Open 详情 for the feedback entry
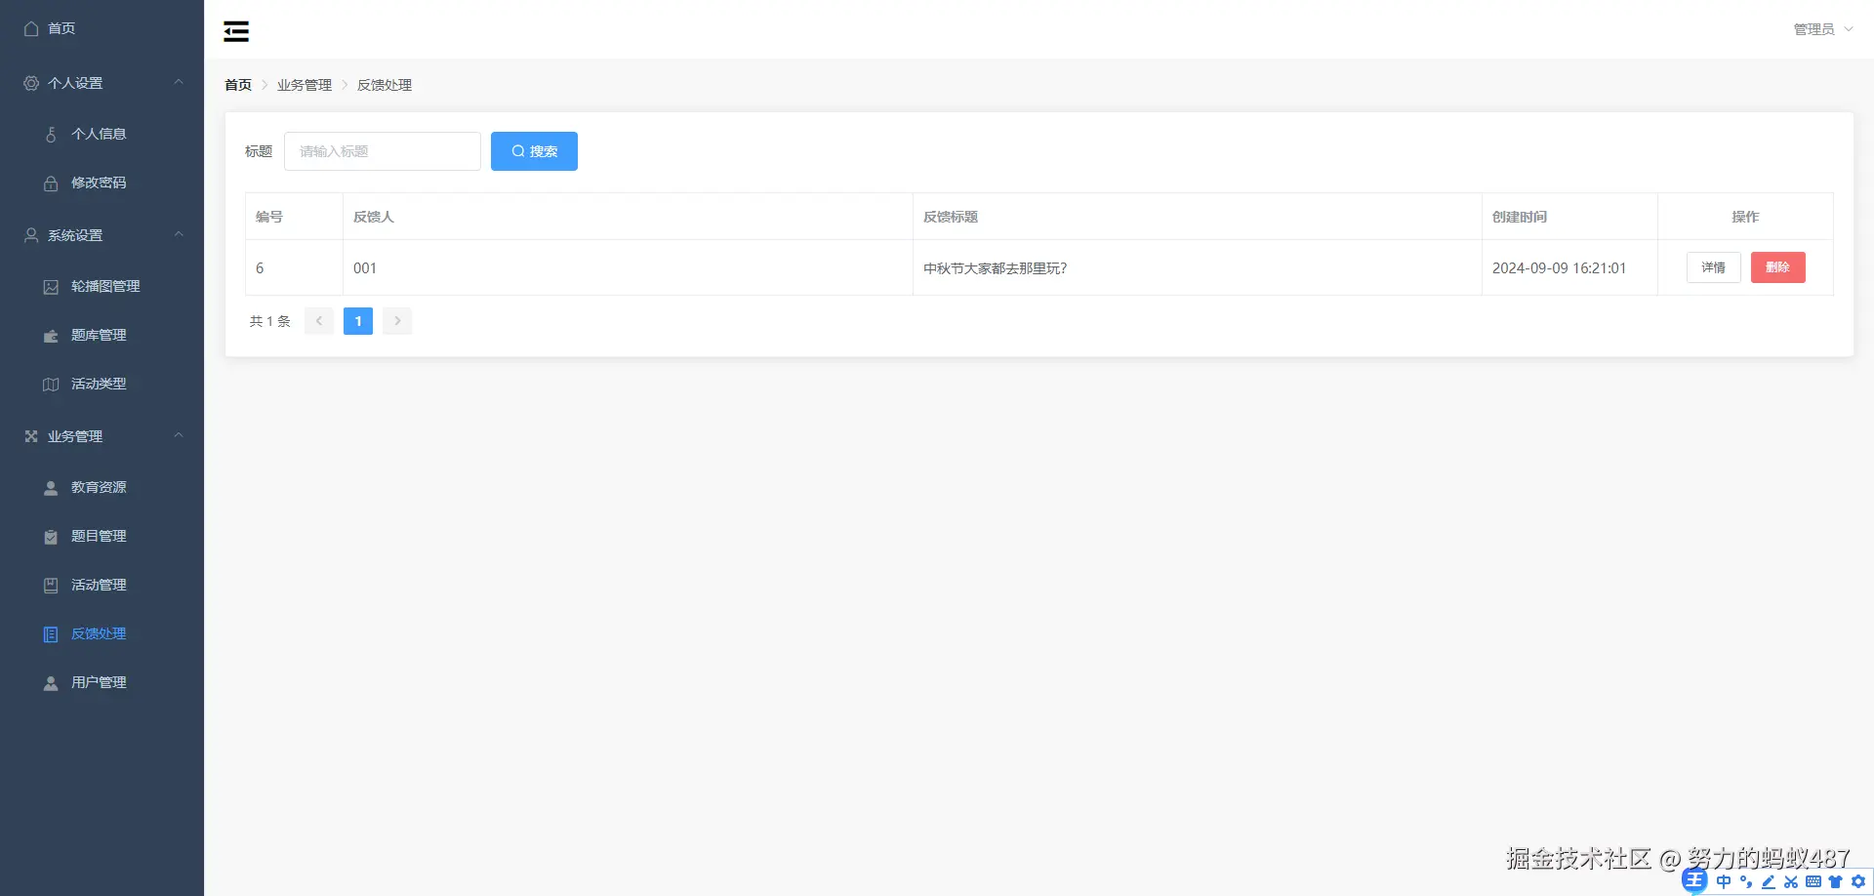 pos(1714,266)
